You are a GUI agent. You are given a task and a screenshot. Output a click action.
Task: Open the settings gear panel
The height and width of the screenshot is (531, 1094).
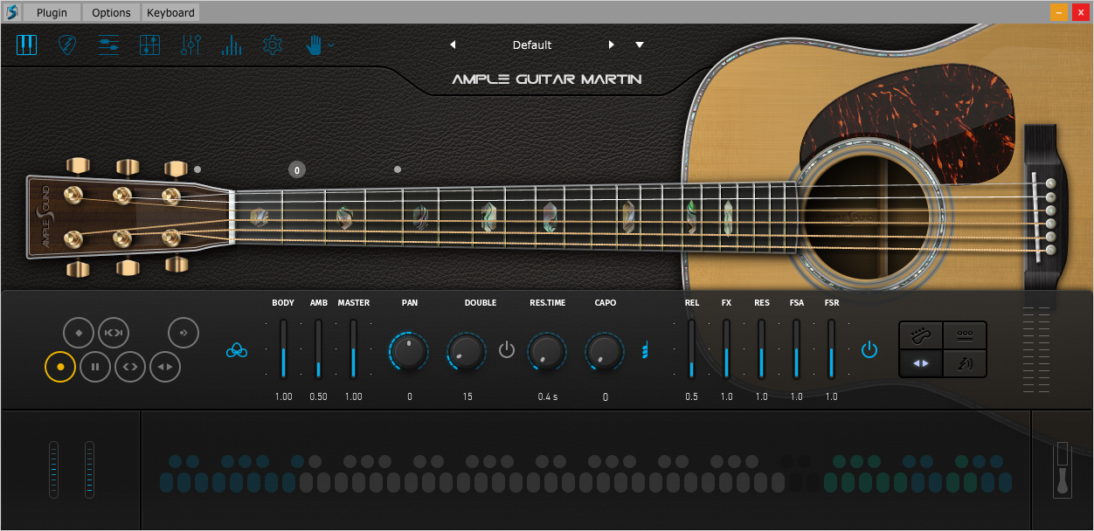point(272,45)
